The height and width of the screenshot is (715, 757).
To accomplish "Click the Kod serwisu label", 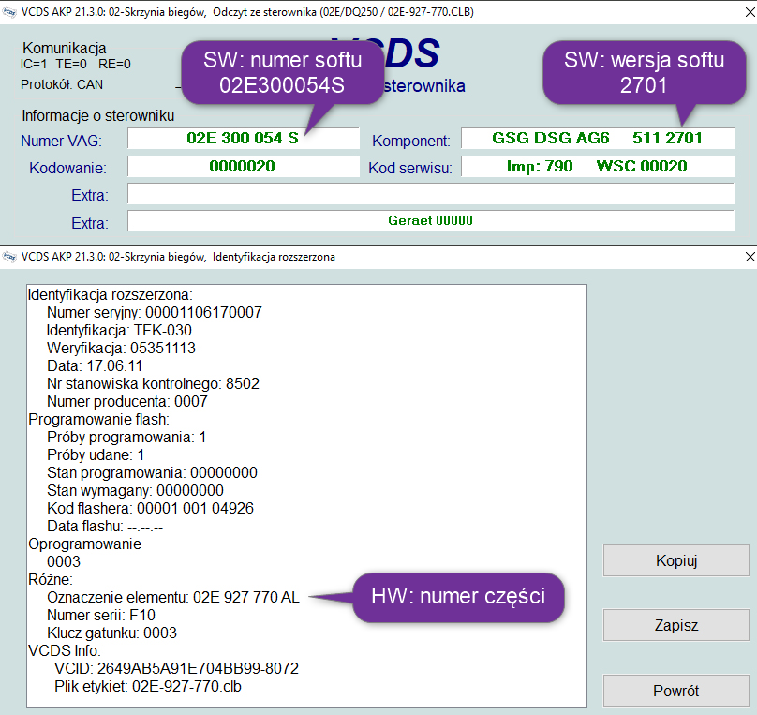I will pos(409,168).
